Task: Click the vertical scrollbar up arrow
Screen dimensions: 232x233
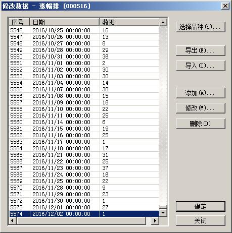Action: pyautogui.click(x=163, y=22)
